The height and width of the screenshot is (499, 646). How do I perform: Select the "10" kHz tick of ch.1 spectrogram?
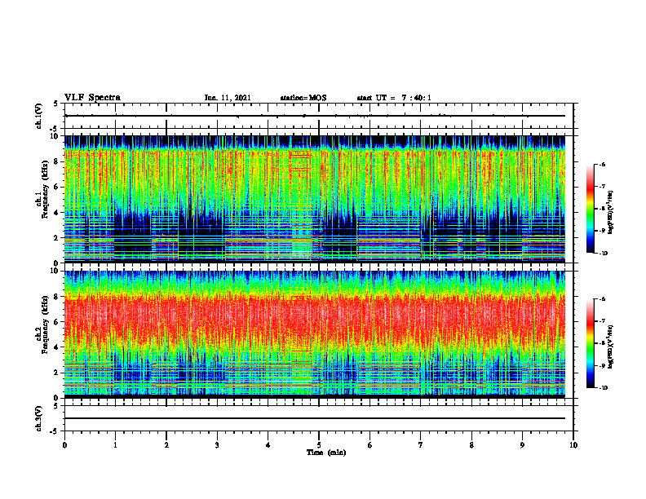pos(56,136)
